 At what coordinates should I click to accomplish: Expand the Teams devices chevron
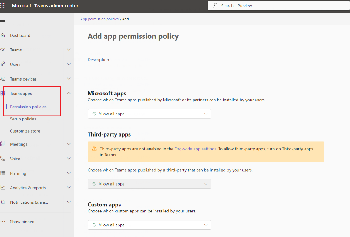(x=69, y=79)
